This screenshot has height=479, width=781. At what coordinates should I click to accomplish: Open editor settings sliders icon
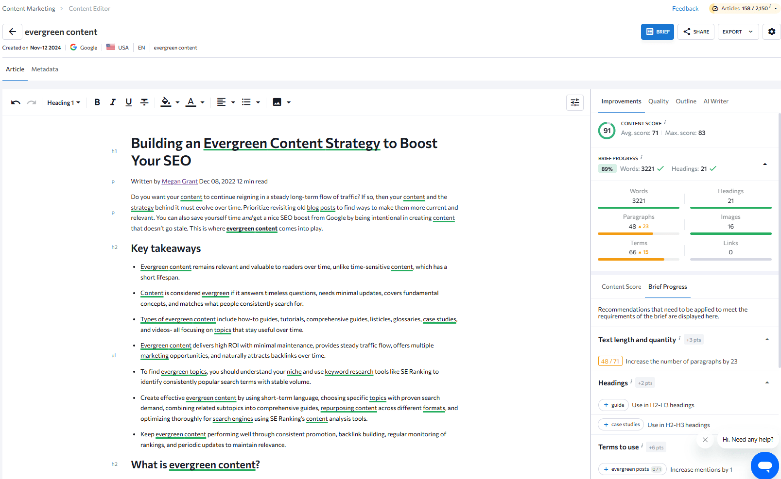pyautogui.click(x=575, y=102)
